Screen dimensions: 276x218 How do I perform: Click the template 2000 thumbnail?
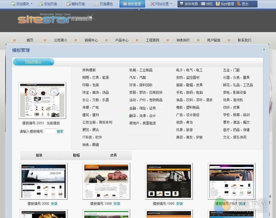point(43,181)
